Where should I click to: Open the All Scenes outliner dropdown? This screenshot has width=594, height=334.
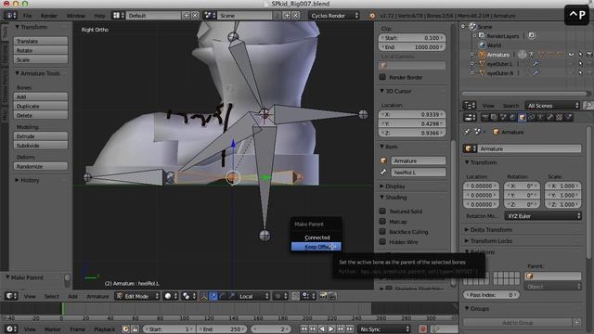(553, 105)
